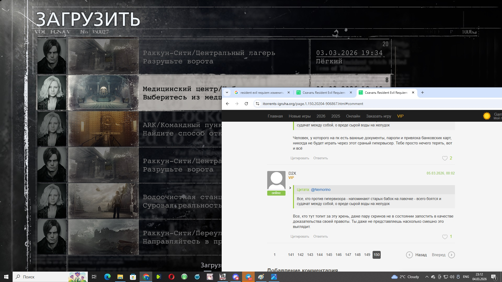Screen dimensions: 502x282
Task: Switch to the Google search tab
Action: tap(261, 92)
